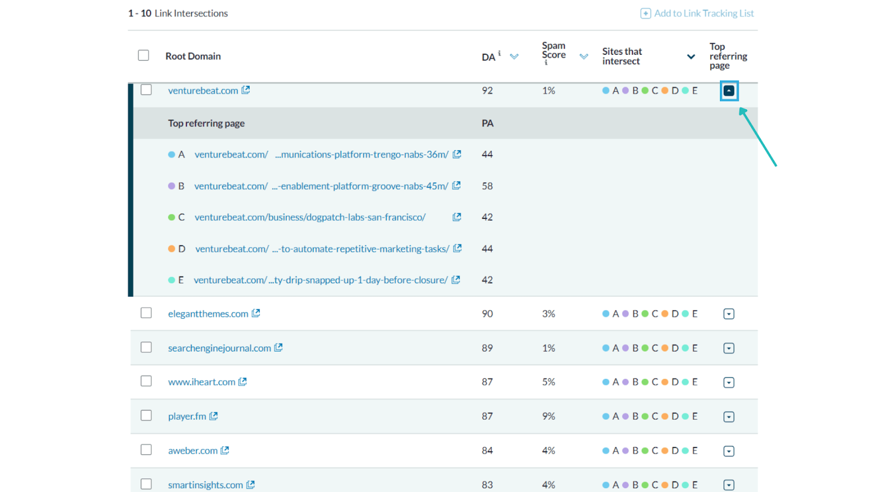
Task: Click elegantthemes.com Spam Score 3%
Action: (548, 314)
